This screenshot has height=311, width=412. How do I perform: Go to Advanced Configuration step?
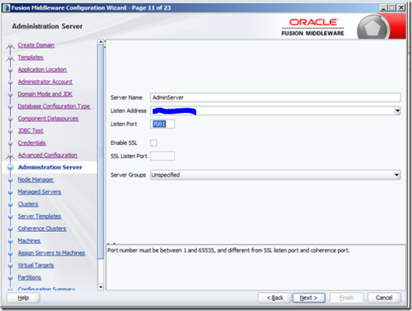pyautogui.click(x=48, y=155)
